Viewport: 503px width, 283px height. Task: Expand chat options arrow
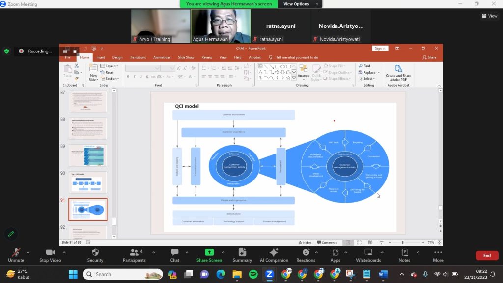(x=187, y=252)
